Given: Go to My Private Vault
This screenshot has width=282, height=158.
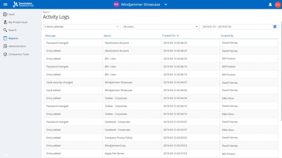Looking at the screenshot, I should click(x=18, y=22).
